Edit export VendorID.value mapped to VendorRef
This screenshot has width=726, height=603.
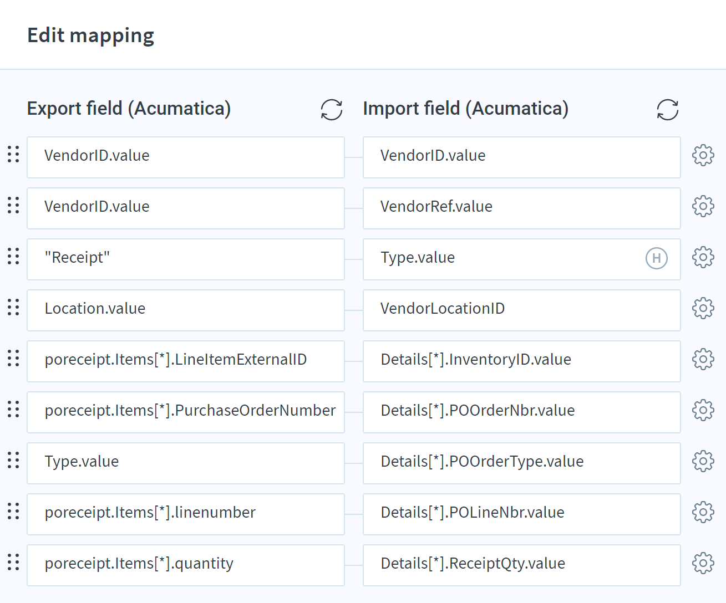click(186, 208)
